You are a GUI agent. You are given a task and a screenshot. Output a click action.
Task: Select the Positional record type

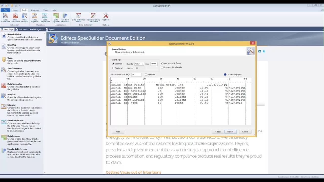[117, 68]
